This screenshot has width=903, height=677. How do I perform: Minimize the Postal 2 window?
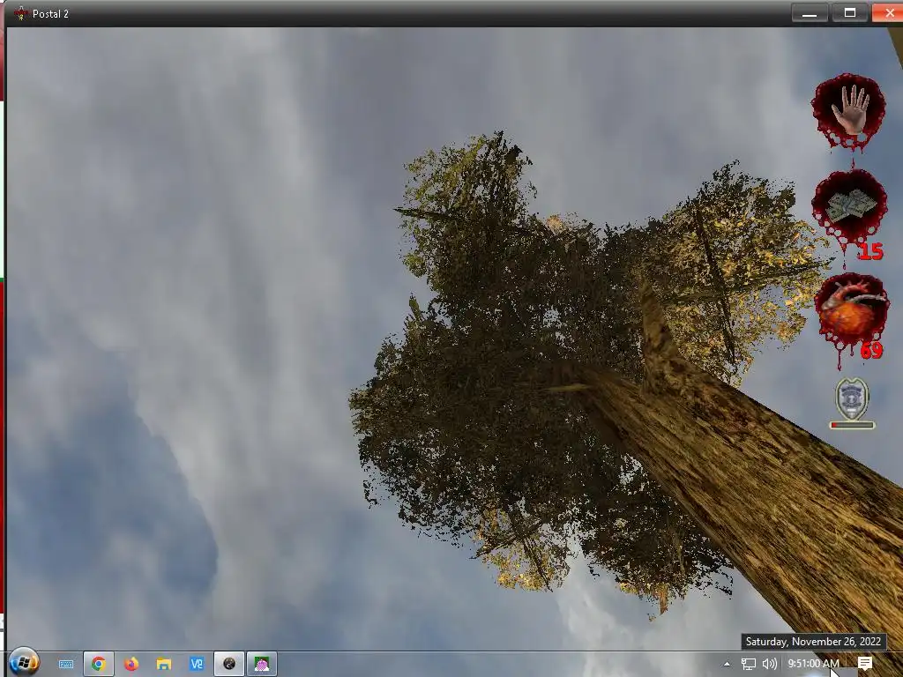point(810,12)
